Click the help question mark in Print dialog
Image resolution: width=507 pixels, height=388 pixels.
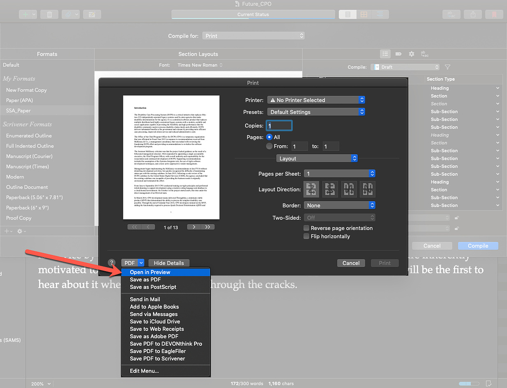(111, 263)
